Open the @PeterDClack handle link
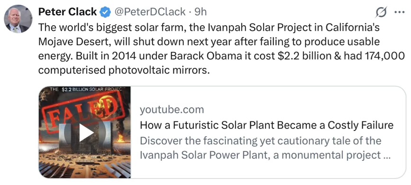The height and width of the screenshot is (185, 411). (x=149, y=12)
